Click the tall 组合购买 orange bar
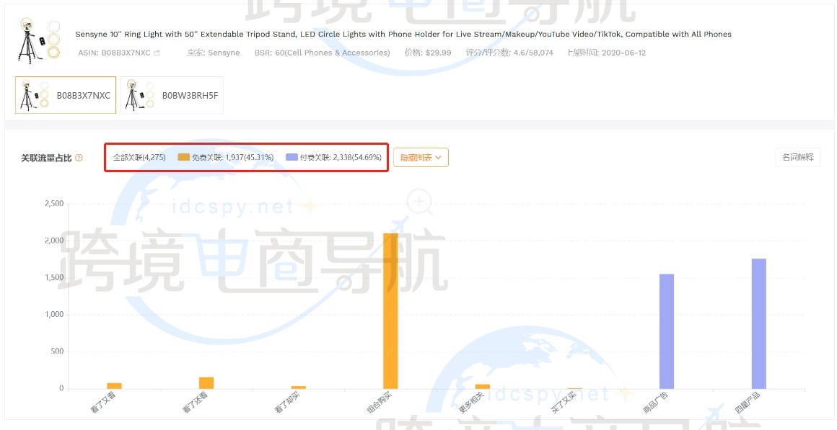 pos(390,311)
